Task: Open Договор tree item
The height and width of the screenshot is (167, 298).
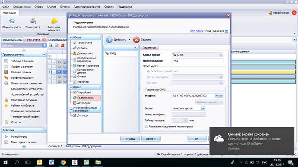Action: (82, 115)
